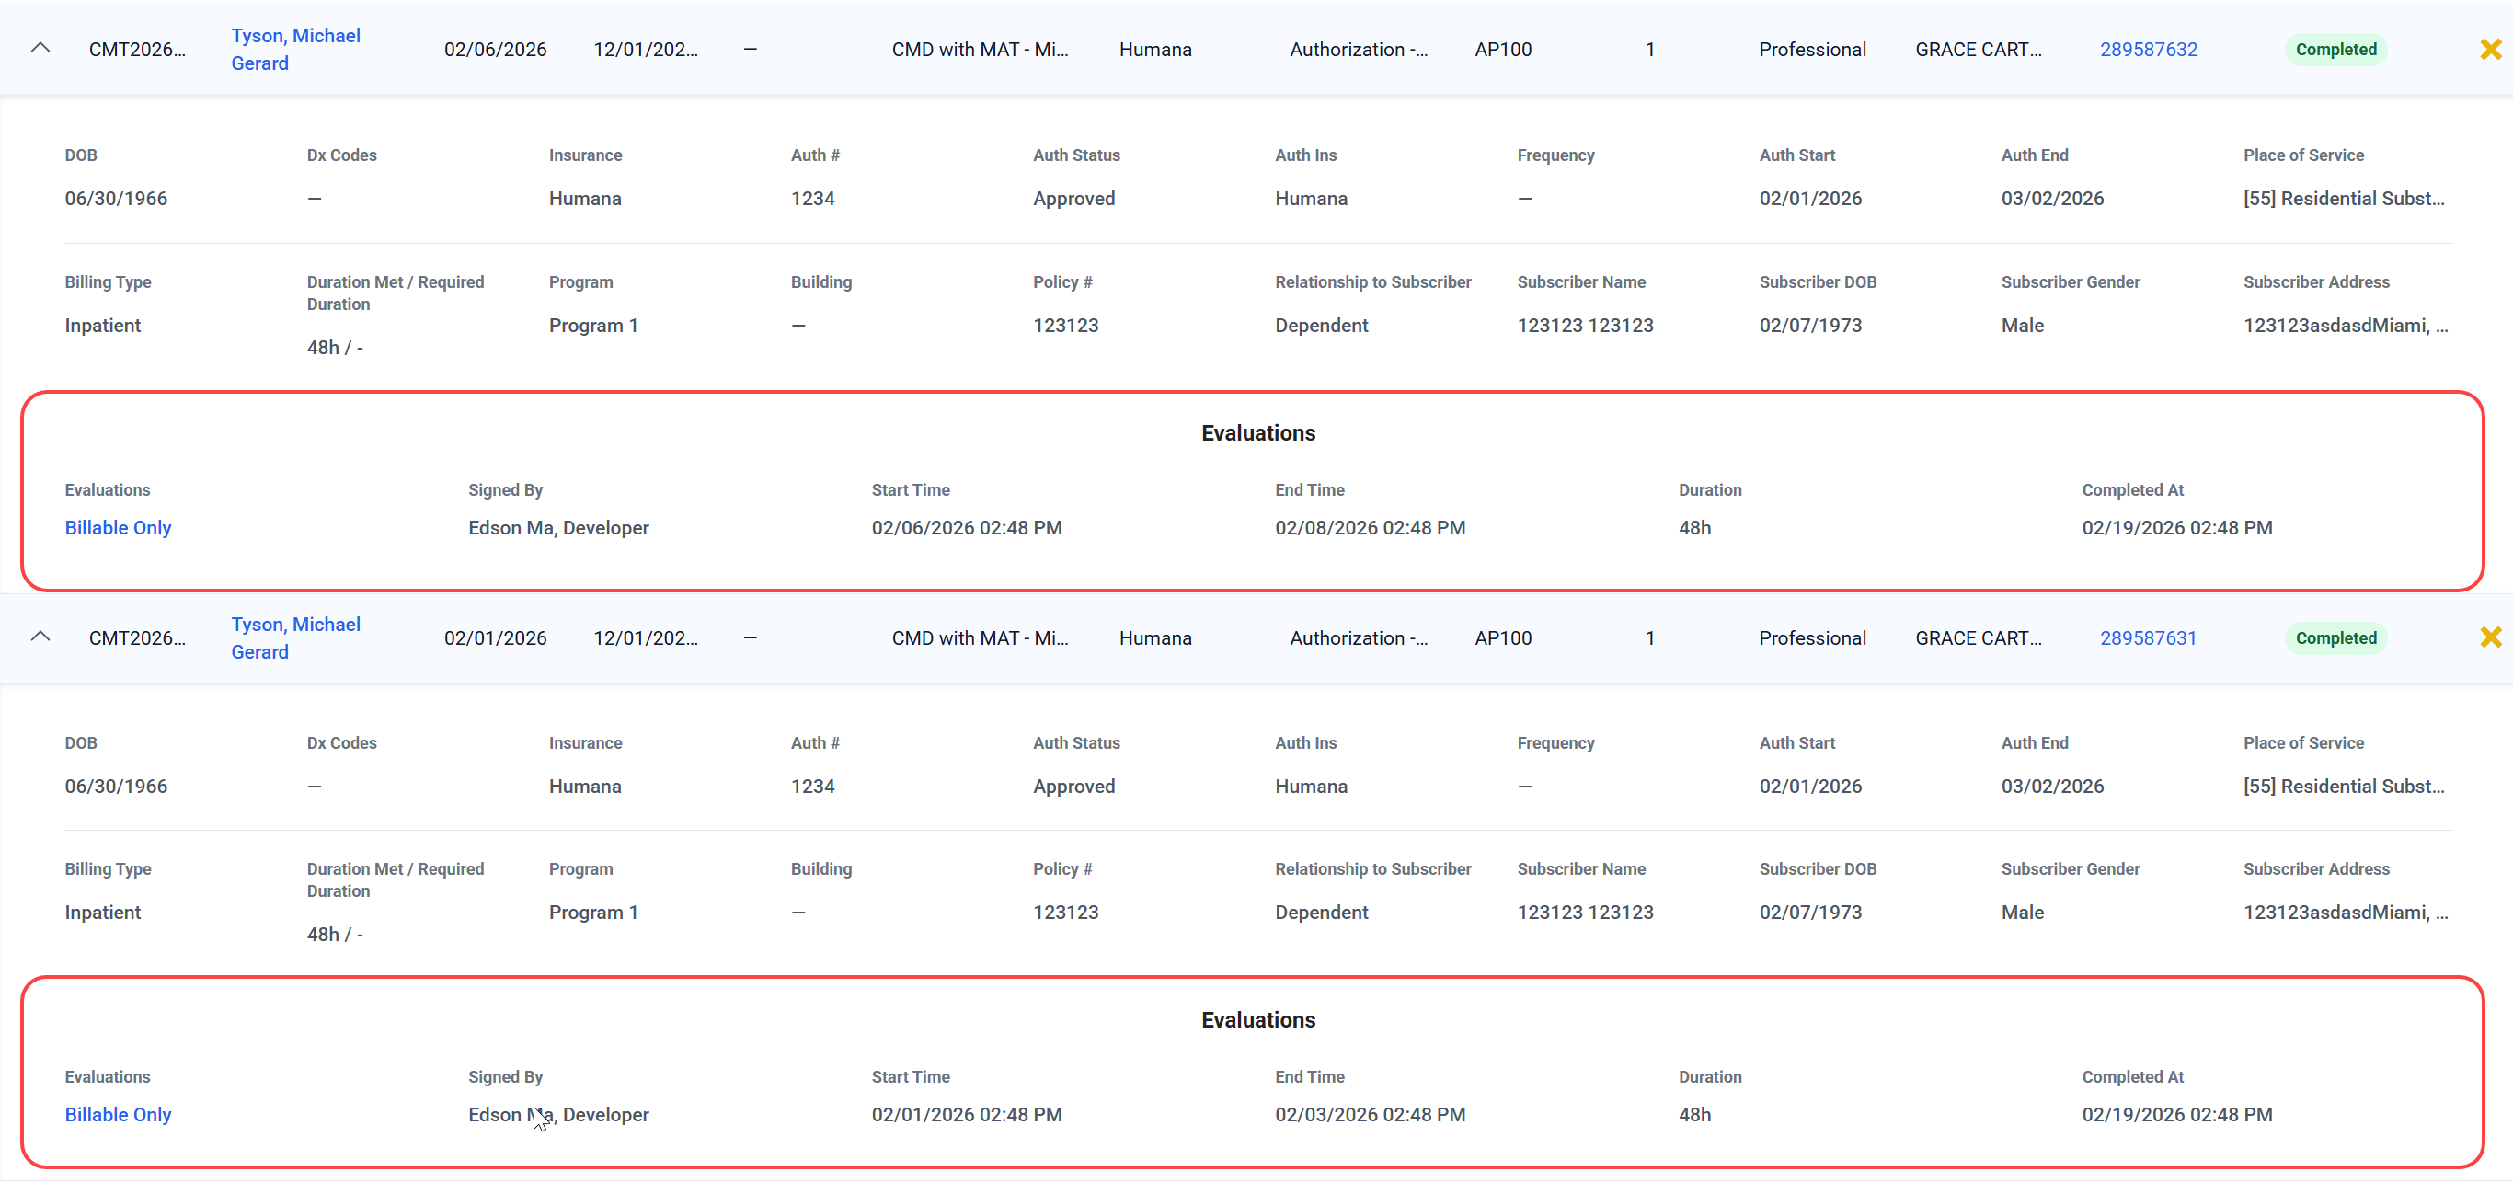Click first Evaluations section heading

pos(1257,433)
